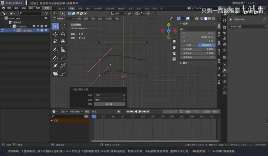Click the highlighted Local space button

point(207,45)
